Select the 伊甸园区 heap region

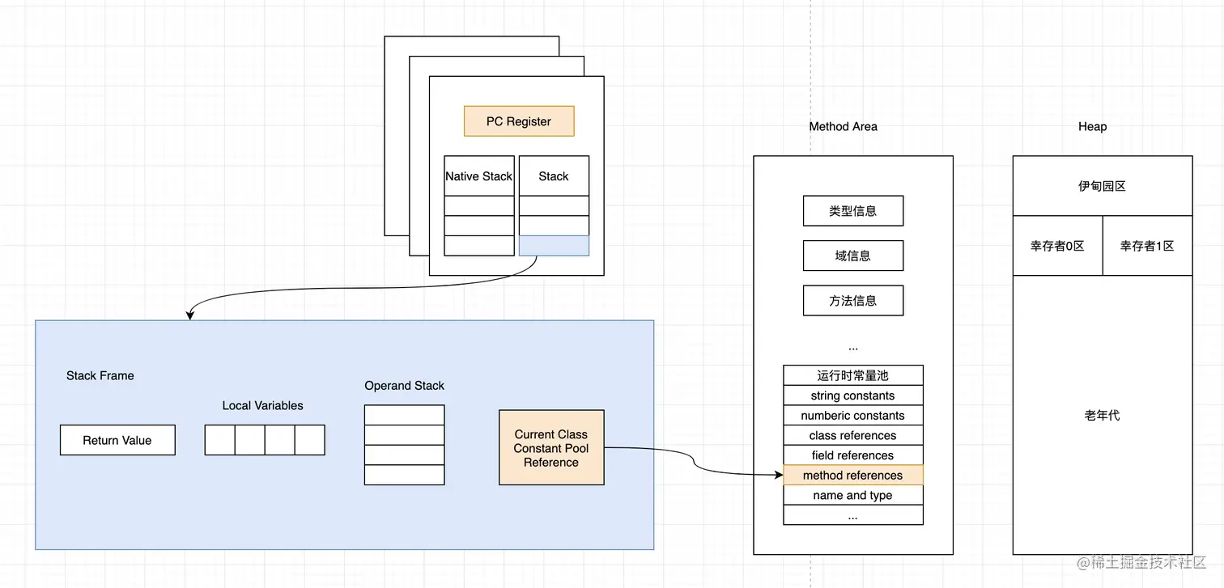click(1103, 186)
